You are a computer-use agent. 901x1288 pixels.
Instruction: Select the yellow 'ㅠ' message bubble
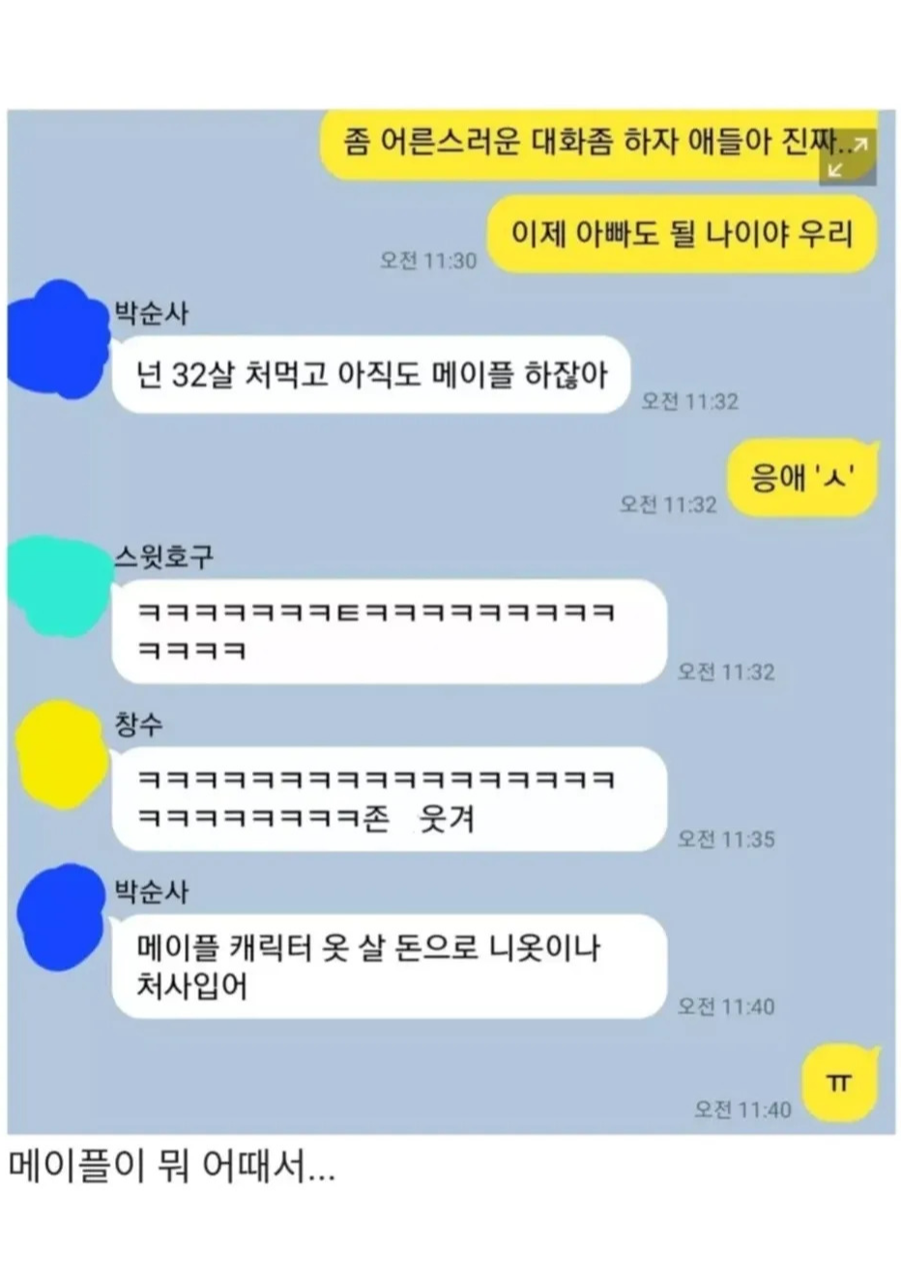[840, 1083]
